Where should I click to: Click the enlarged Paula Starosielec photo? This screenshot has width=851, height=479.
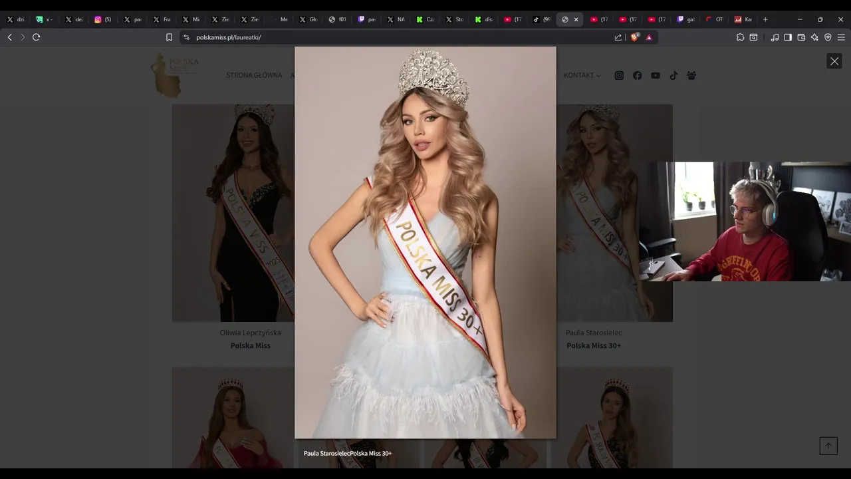(x=425, y=242)
